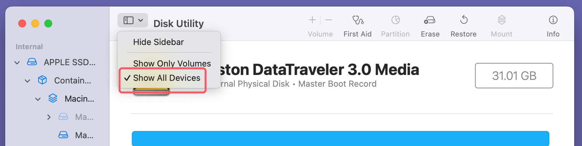Click the 31.01 GB capacity box

[x=514, y=76]
